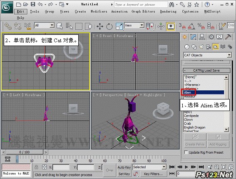236x179 pixels.
Task: Open the Display command panel tab
Action: pos(220,37)
